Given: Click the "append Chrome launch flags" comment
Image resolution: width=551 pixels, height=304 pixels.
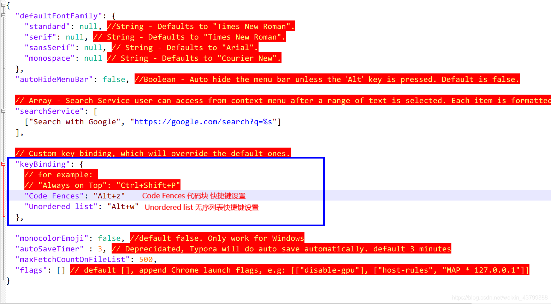Looking at the screenshot, I should pos(300,270).
